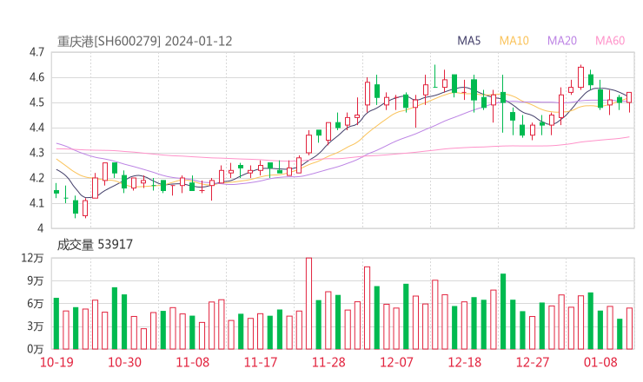This screenshot has height=382, width=643.
Task: Click the 4.7 price axis label
Action: point(36,52)
